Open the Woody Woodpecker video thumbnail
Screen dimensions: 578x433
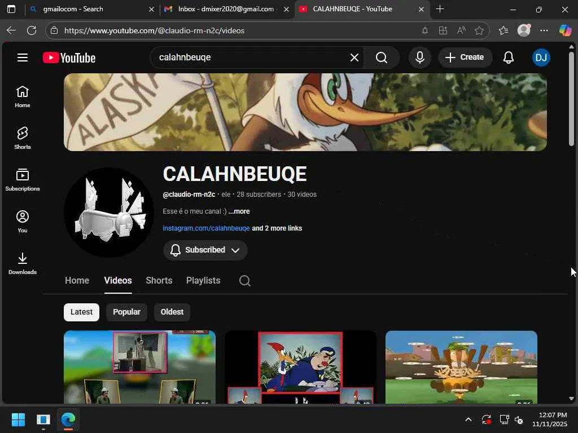(300, 366)
